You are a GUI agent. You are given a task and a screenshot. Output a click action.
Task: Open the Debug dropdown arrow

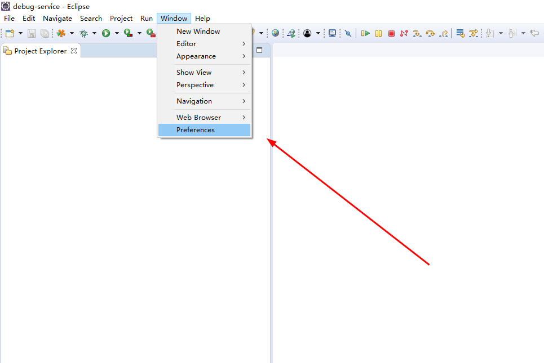click(x=94, y=33)
